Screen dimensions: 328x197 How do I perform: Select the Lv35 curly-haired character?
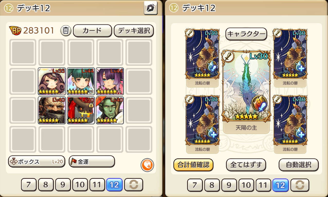[52, 81]
